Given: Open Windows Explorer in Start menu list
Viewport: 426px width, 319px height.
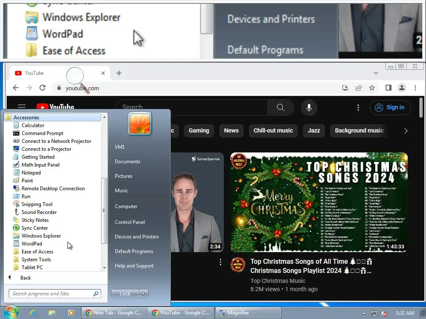Looking at the screenshot, I should tap(41, 236).
